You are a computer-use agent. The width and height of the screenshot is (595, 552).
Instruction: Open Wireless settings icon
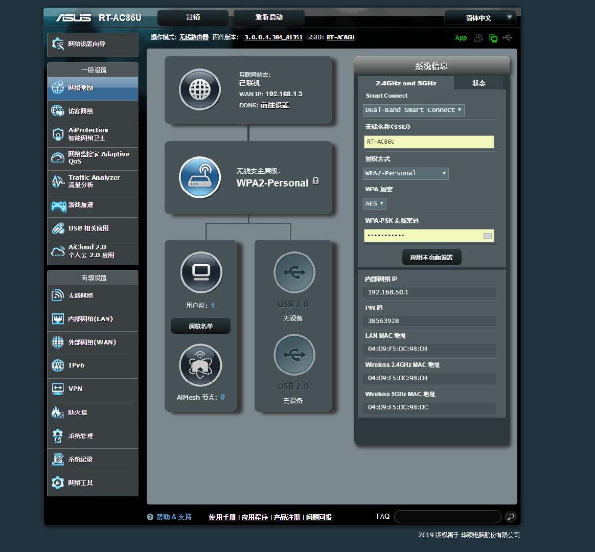[58, 295]
